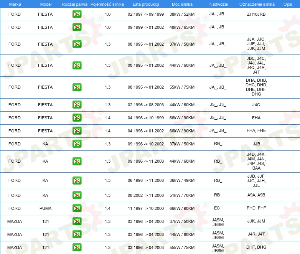Click the Rodzaj paliwa column header
300x254 pixels.
74,4
